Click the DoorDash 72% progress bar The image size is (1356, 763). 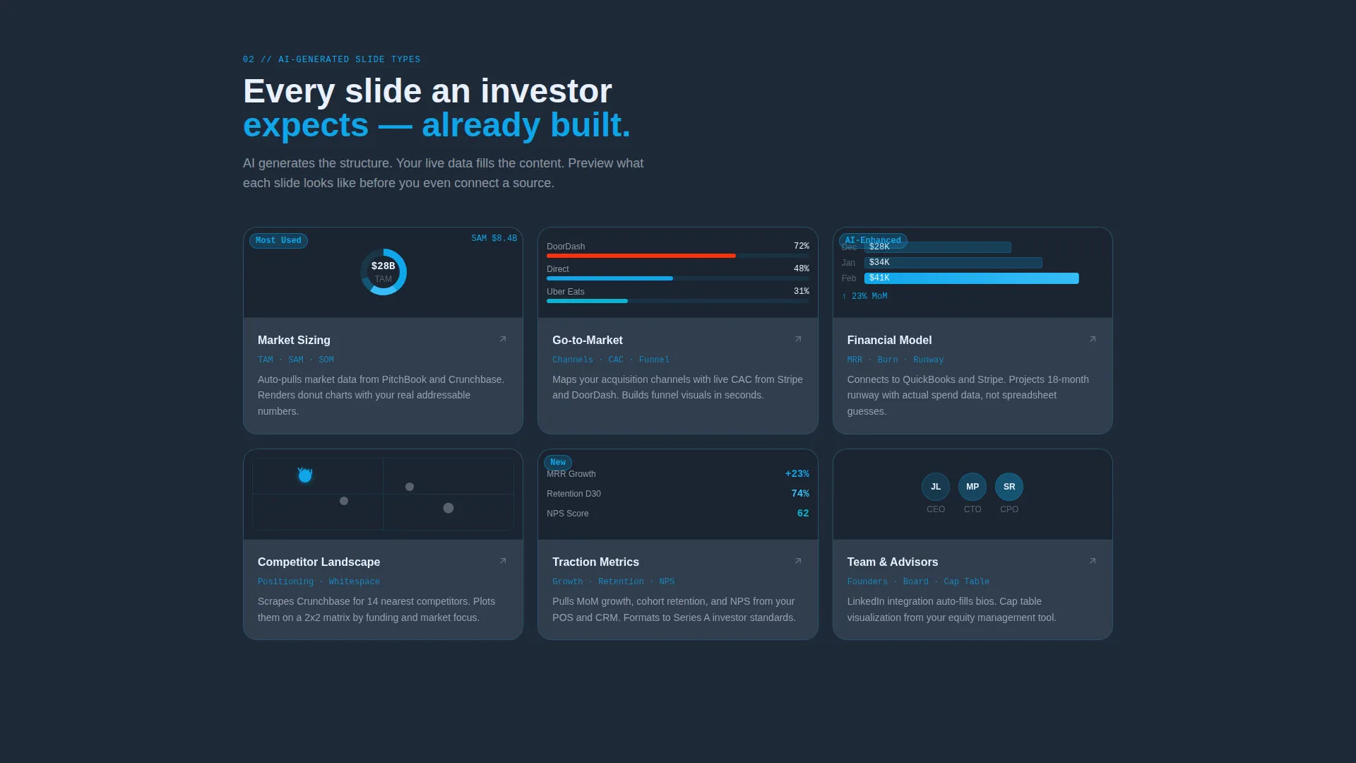pyautogui.click(x=678, y=256)
